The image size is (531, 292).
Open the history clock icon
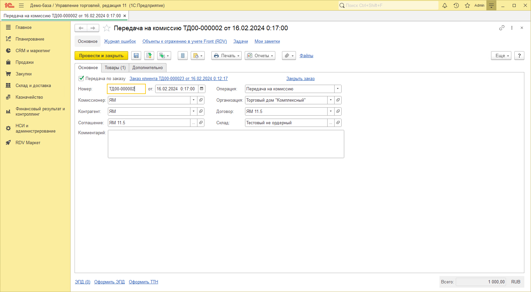click(456, 5)
